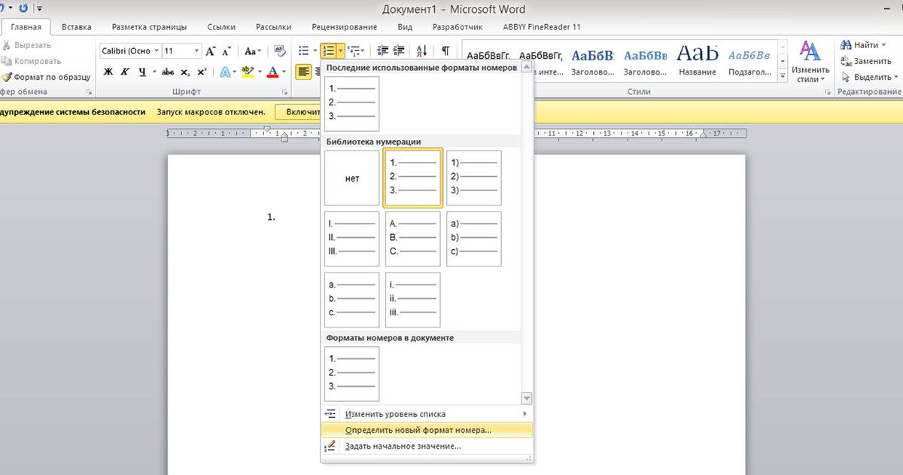Click the Italic (К) formatting icon
Image resolution: width=903 pixels, height=475 pixels.
[x=124, y=72]
